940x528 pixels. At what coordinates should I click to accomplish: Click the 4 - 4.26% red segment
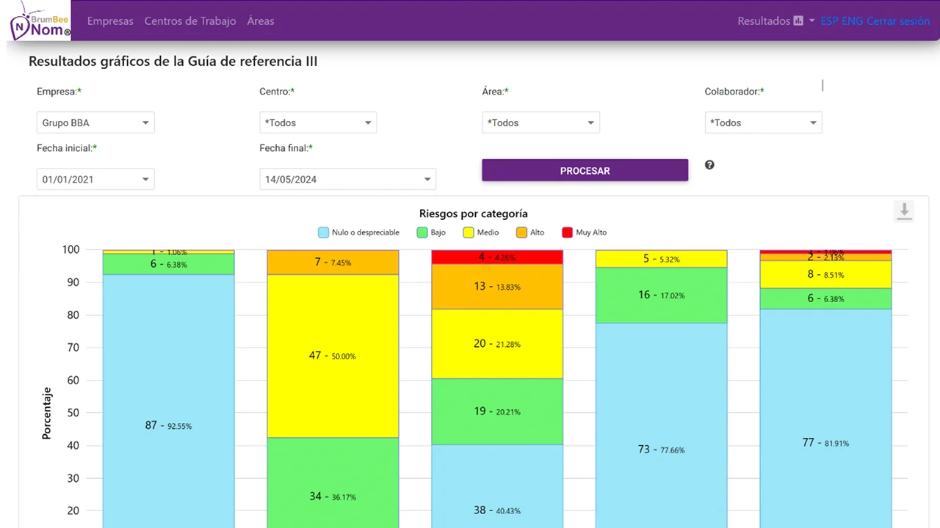[497, 257]
